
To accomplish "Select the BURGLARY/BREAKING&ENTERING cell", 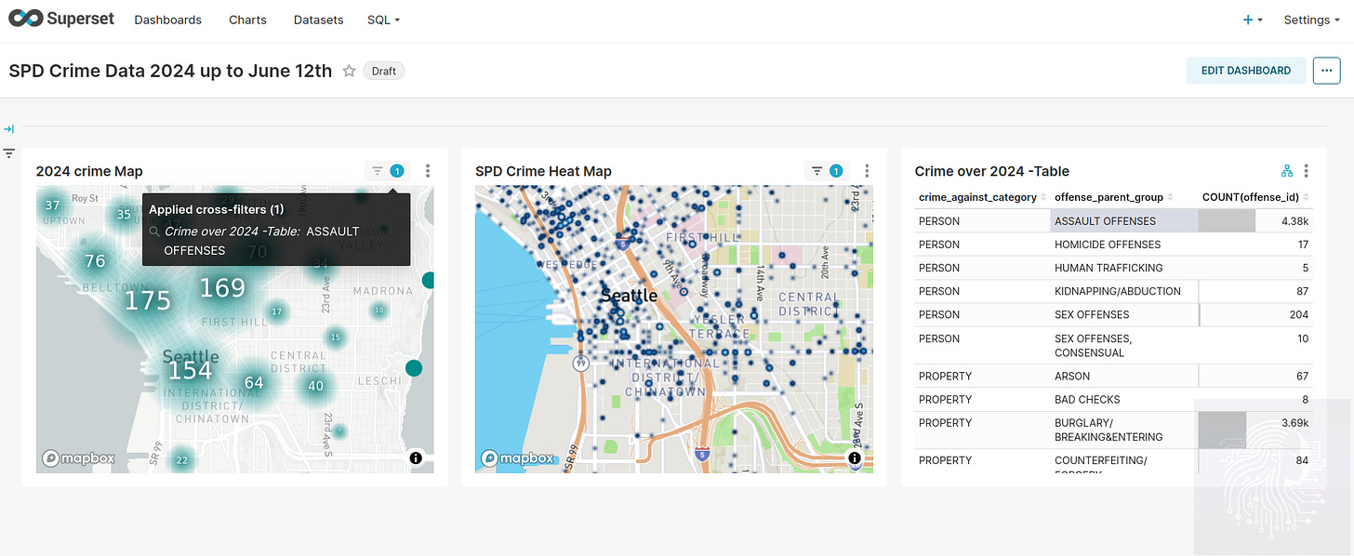I will (x=1124, y=430).
